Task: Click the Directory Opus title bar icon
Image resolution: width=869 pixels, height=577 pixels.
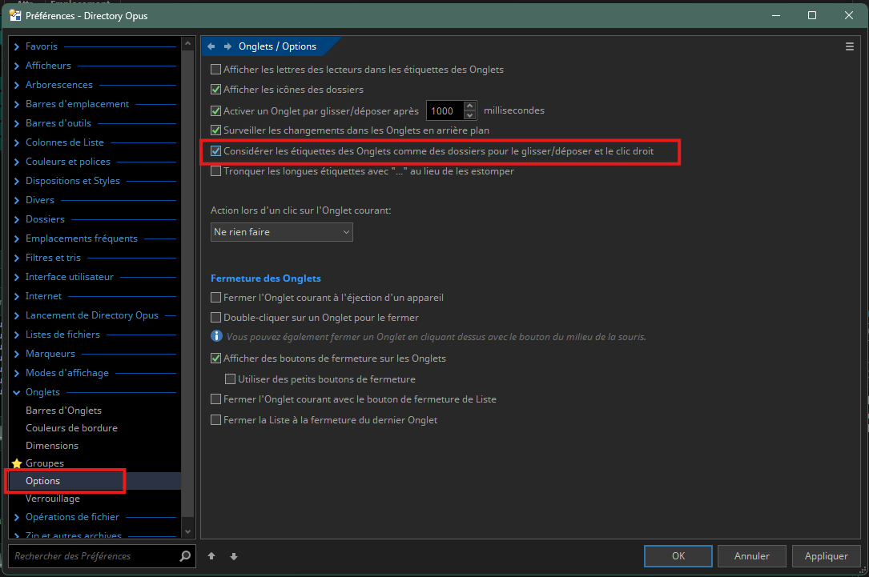Action: (15, 15)
